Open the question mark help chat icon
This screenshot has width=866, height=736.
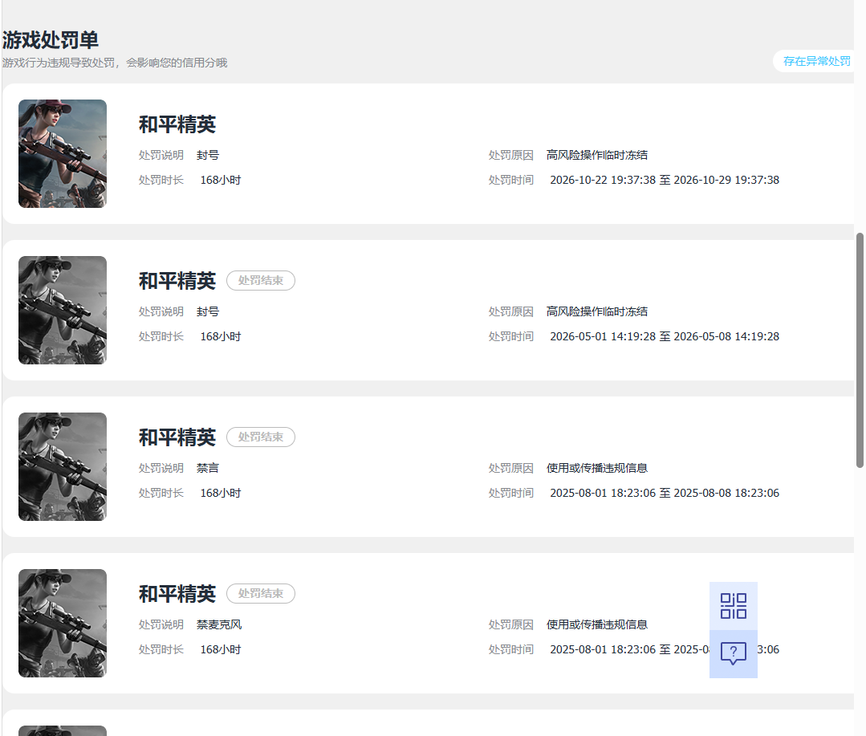pyautogui.click(x=733, y=653)
